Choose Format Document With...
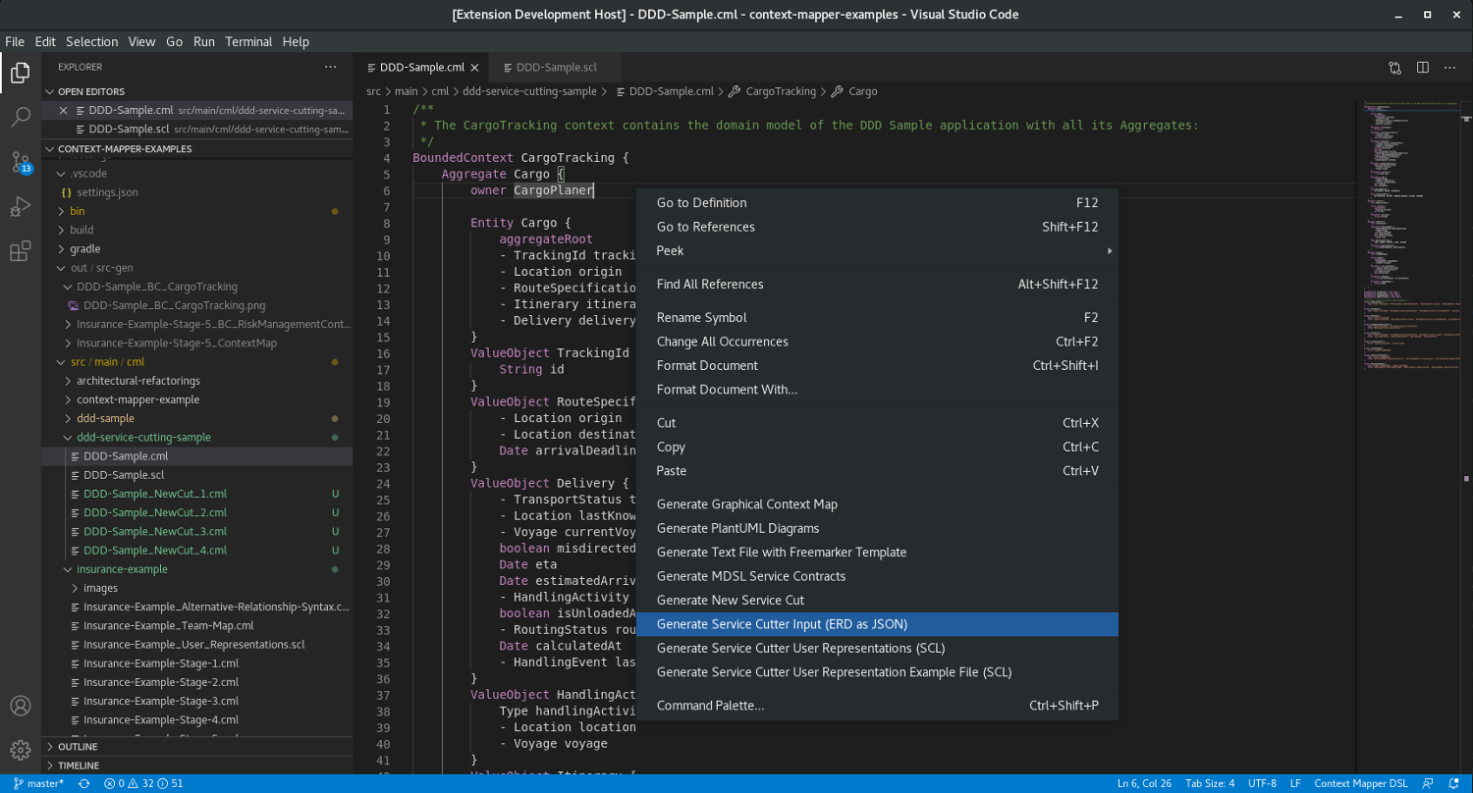 (x=877, y=390)
